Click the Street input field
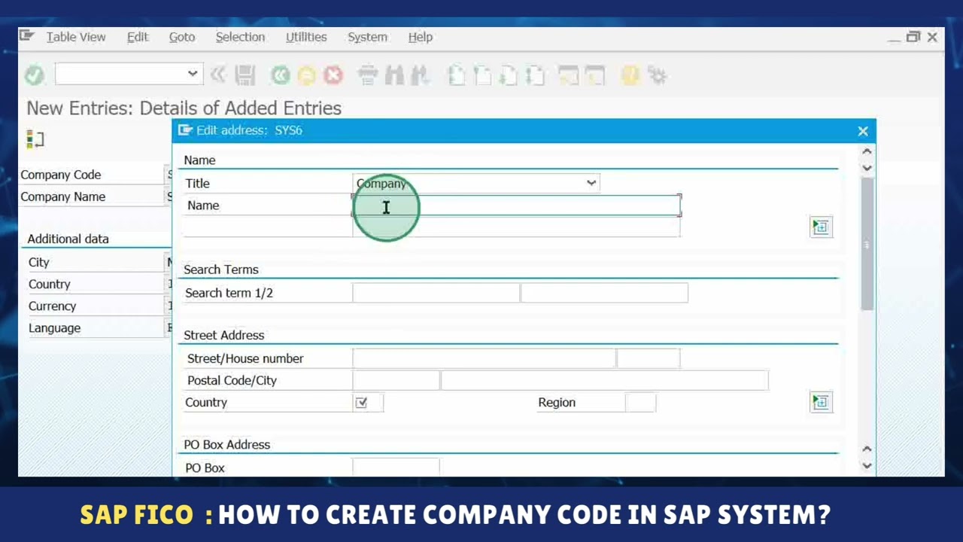Viewport: 963px width, 542px height. tap(484, 358)
